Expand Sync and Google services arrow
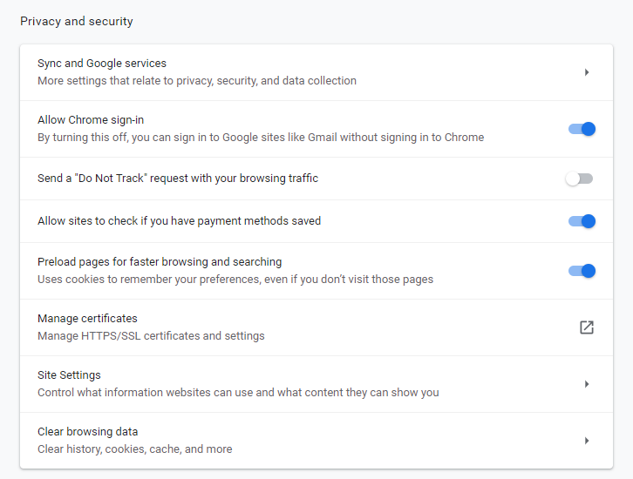This screenshot has height=479, width=633. [x=587, y=72]
